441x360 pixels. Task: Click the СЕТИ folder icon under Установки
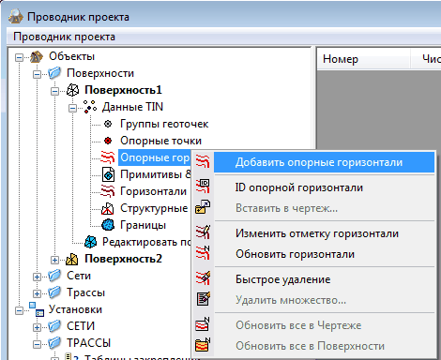54,326
